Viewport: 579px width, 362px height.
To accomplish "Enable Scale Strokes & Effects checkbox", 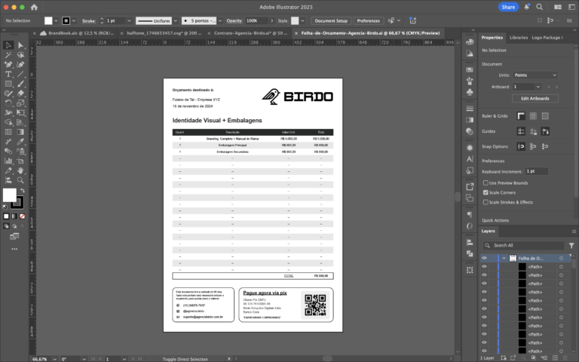I will (x=486, y=202).
